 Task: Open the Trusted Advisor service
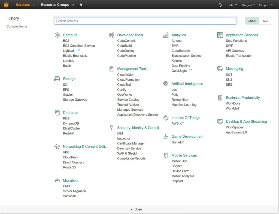[128, 105]
